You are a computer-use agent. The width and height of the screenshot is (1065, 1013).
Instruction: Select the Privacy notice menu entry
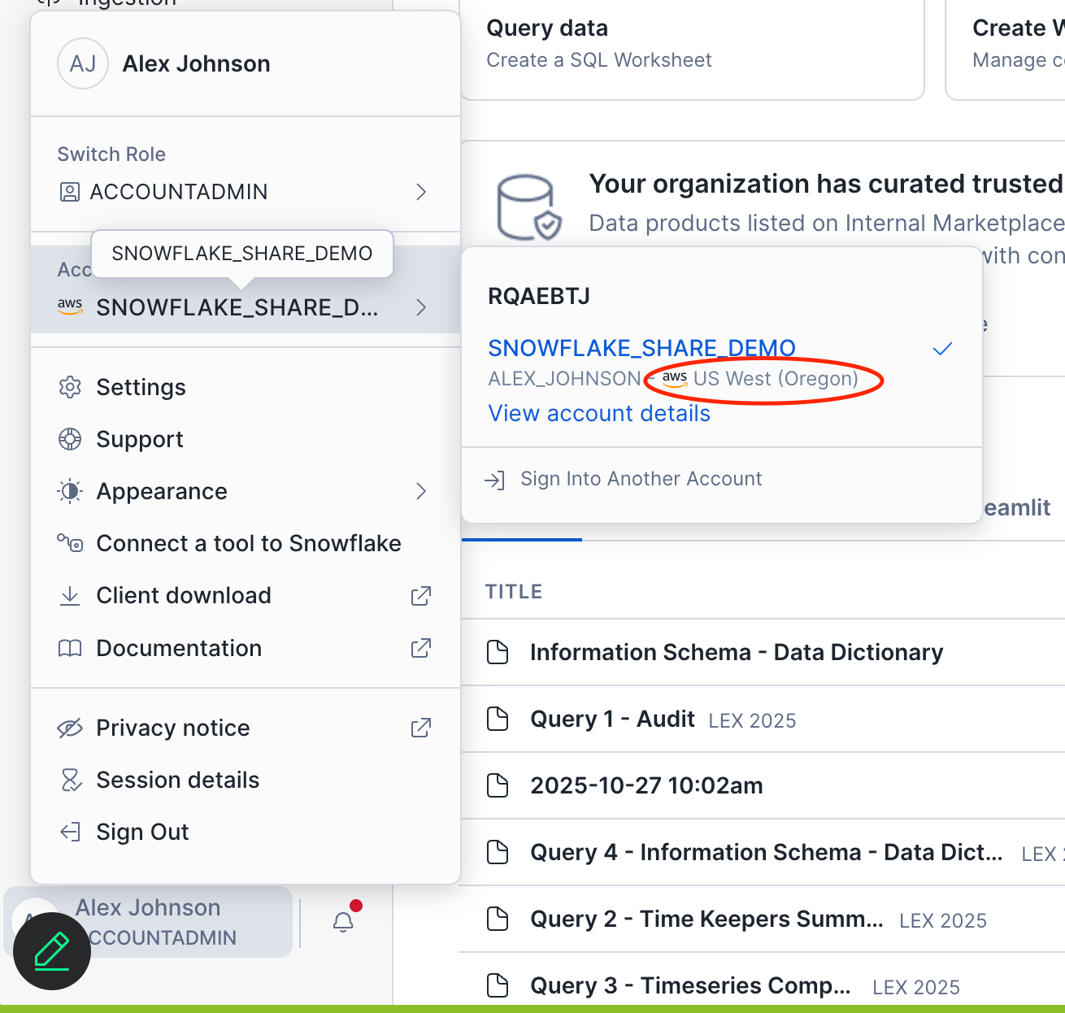[x=172, y=728]
